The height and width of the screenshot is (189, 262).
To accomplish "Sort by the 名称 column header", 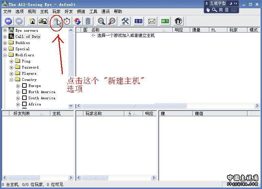I will pyautogui.click(x=130, y=30).
